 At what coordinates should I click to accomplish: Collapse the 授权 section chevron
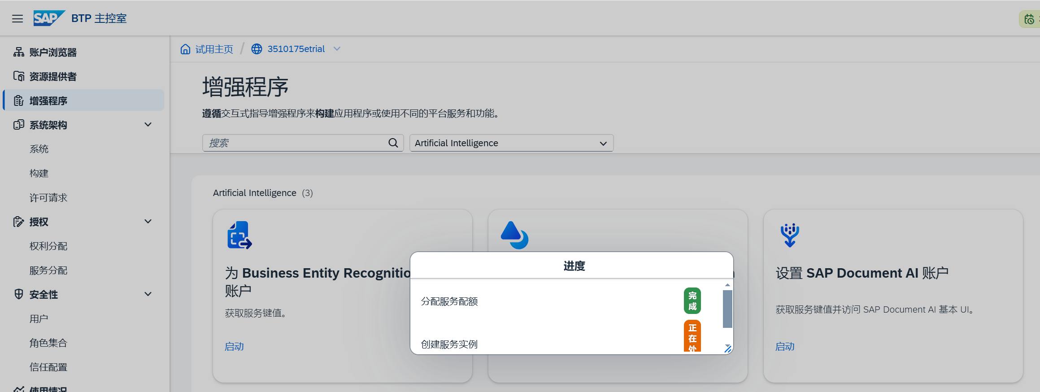pos(148,222)
